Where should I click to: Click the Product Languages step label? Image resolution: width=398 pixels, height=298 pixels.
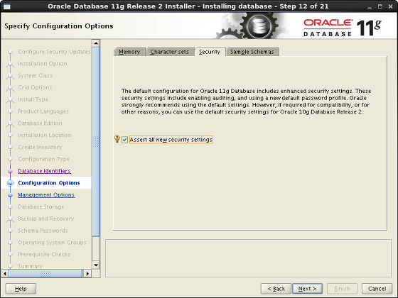point(43,111)
